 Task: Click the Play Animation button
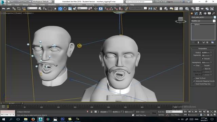(x=193, y=112)
